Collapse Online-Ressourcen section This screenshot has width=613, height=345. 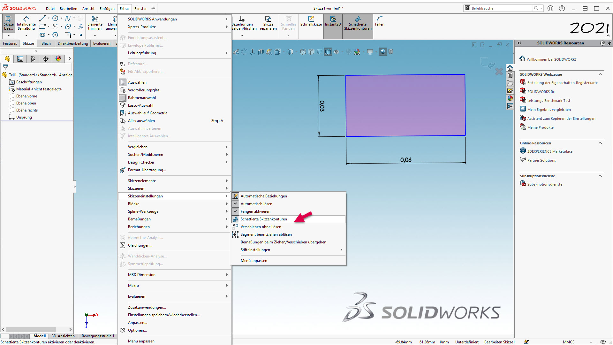[x=600, y=143]
